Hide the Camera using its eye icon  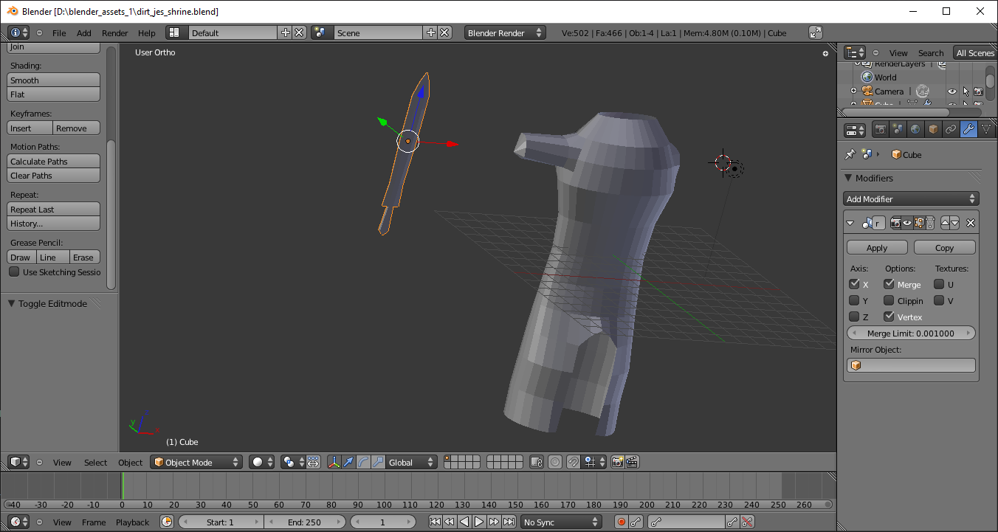click(x=951, y=91)
